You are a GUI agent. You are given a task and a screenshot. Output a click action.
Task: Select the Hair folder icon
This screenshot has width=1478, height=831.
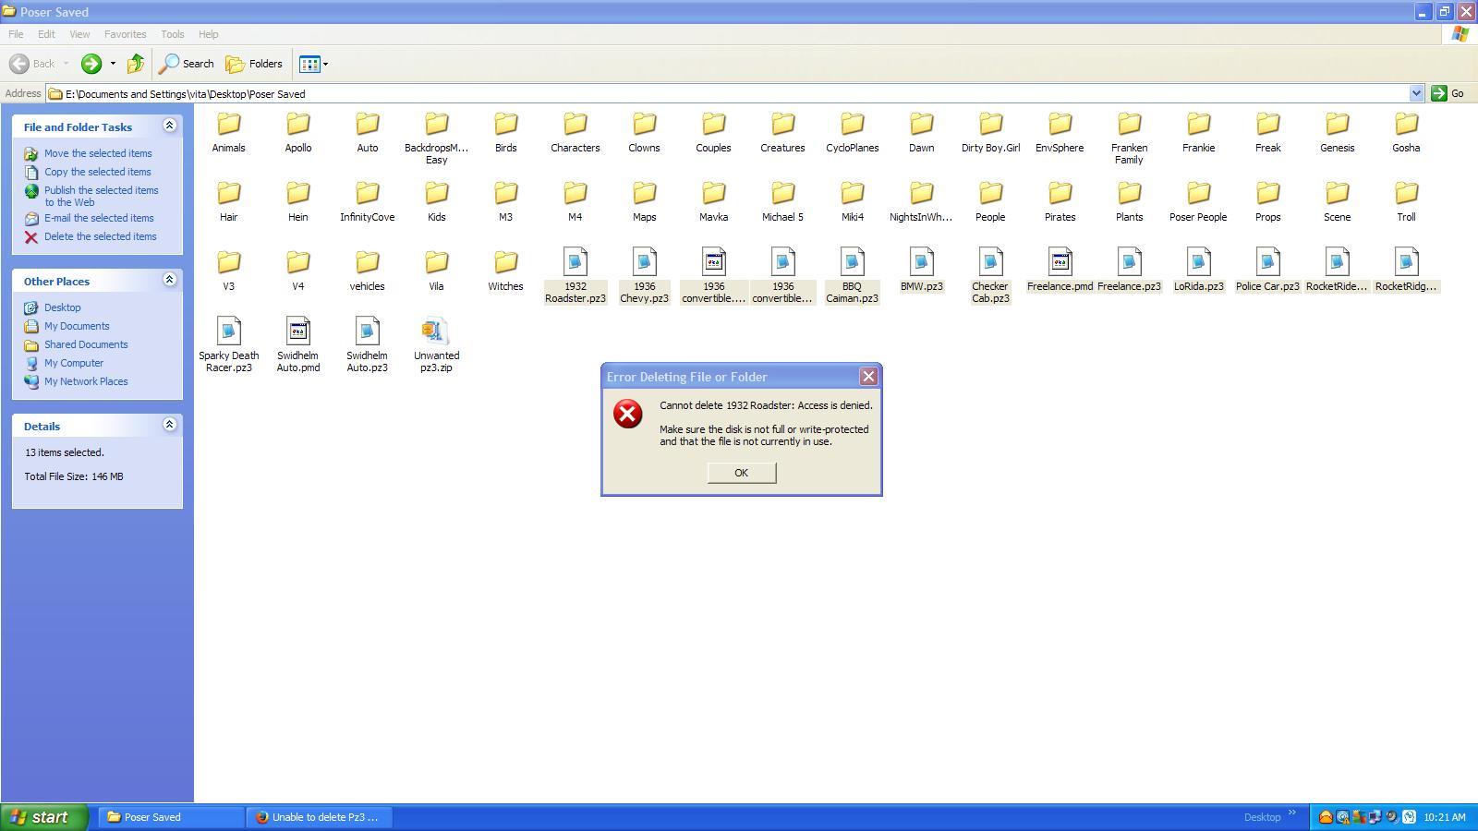228,193
